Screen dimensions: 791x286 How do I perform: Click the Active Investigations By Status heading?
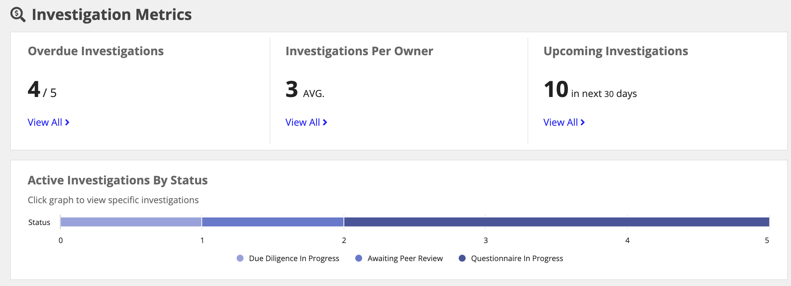point(118,180)
